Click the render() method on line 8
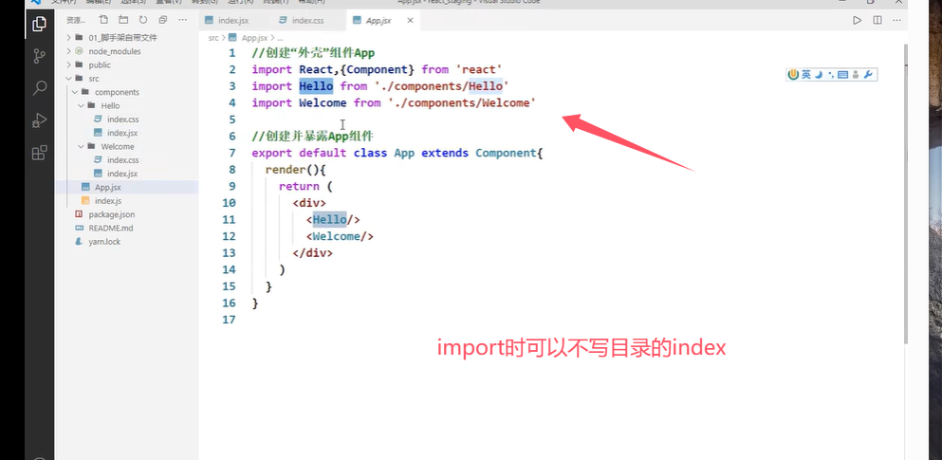 pyautogui.click(x=295, y=170)
